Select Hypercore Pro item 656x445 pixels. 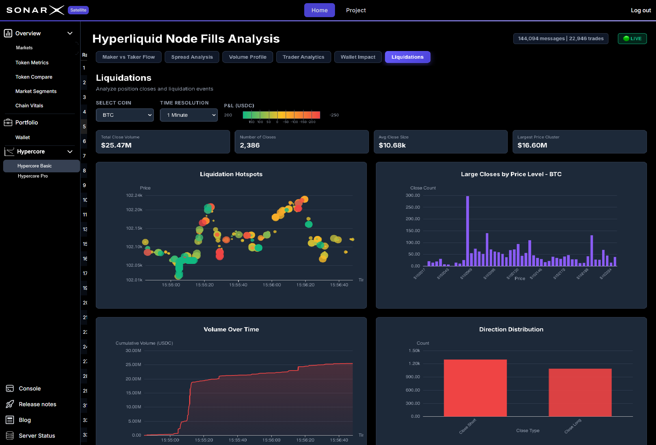33,176
